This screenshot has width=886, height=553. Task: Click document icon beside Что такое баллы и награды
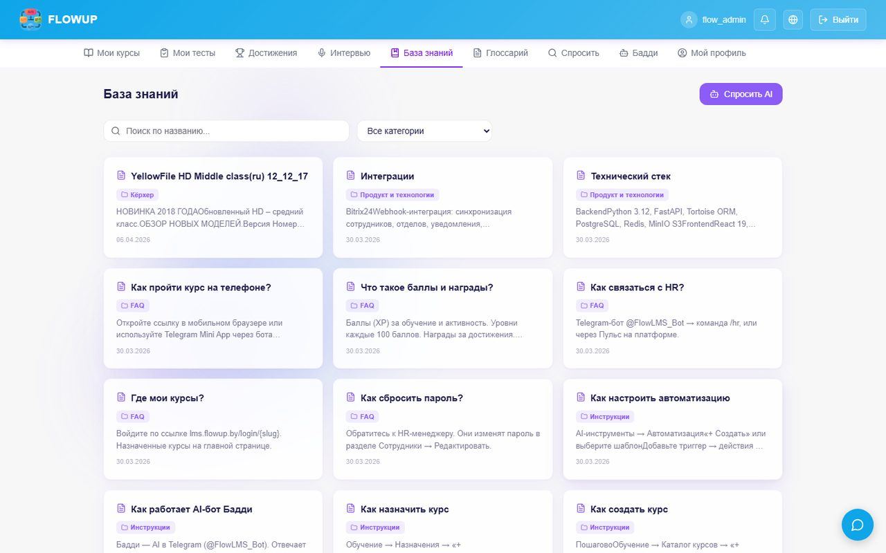pyautogui.click(x=351, y=287)
